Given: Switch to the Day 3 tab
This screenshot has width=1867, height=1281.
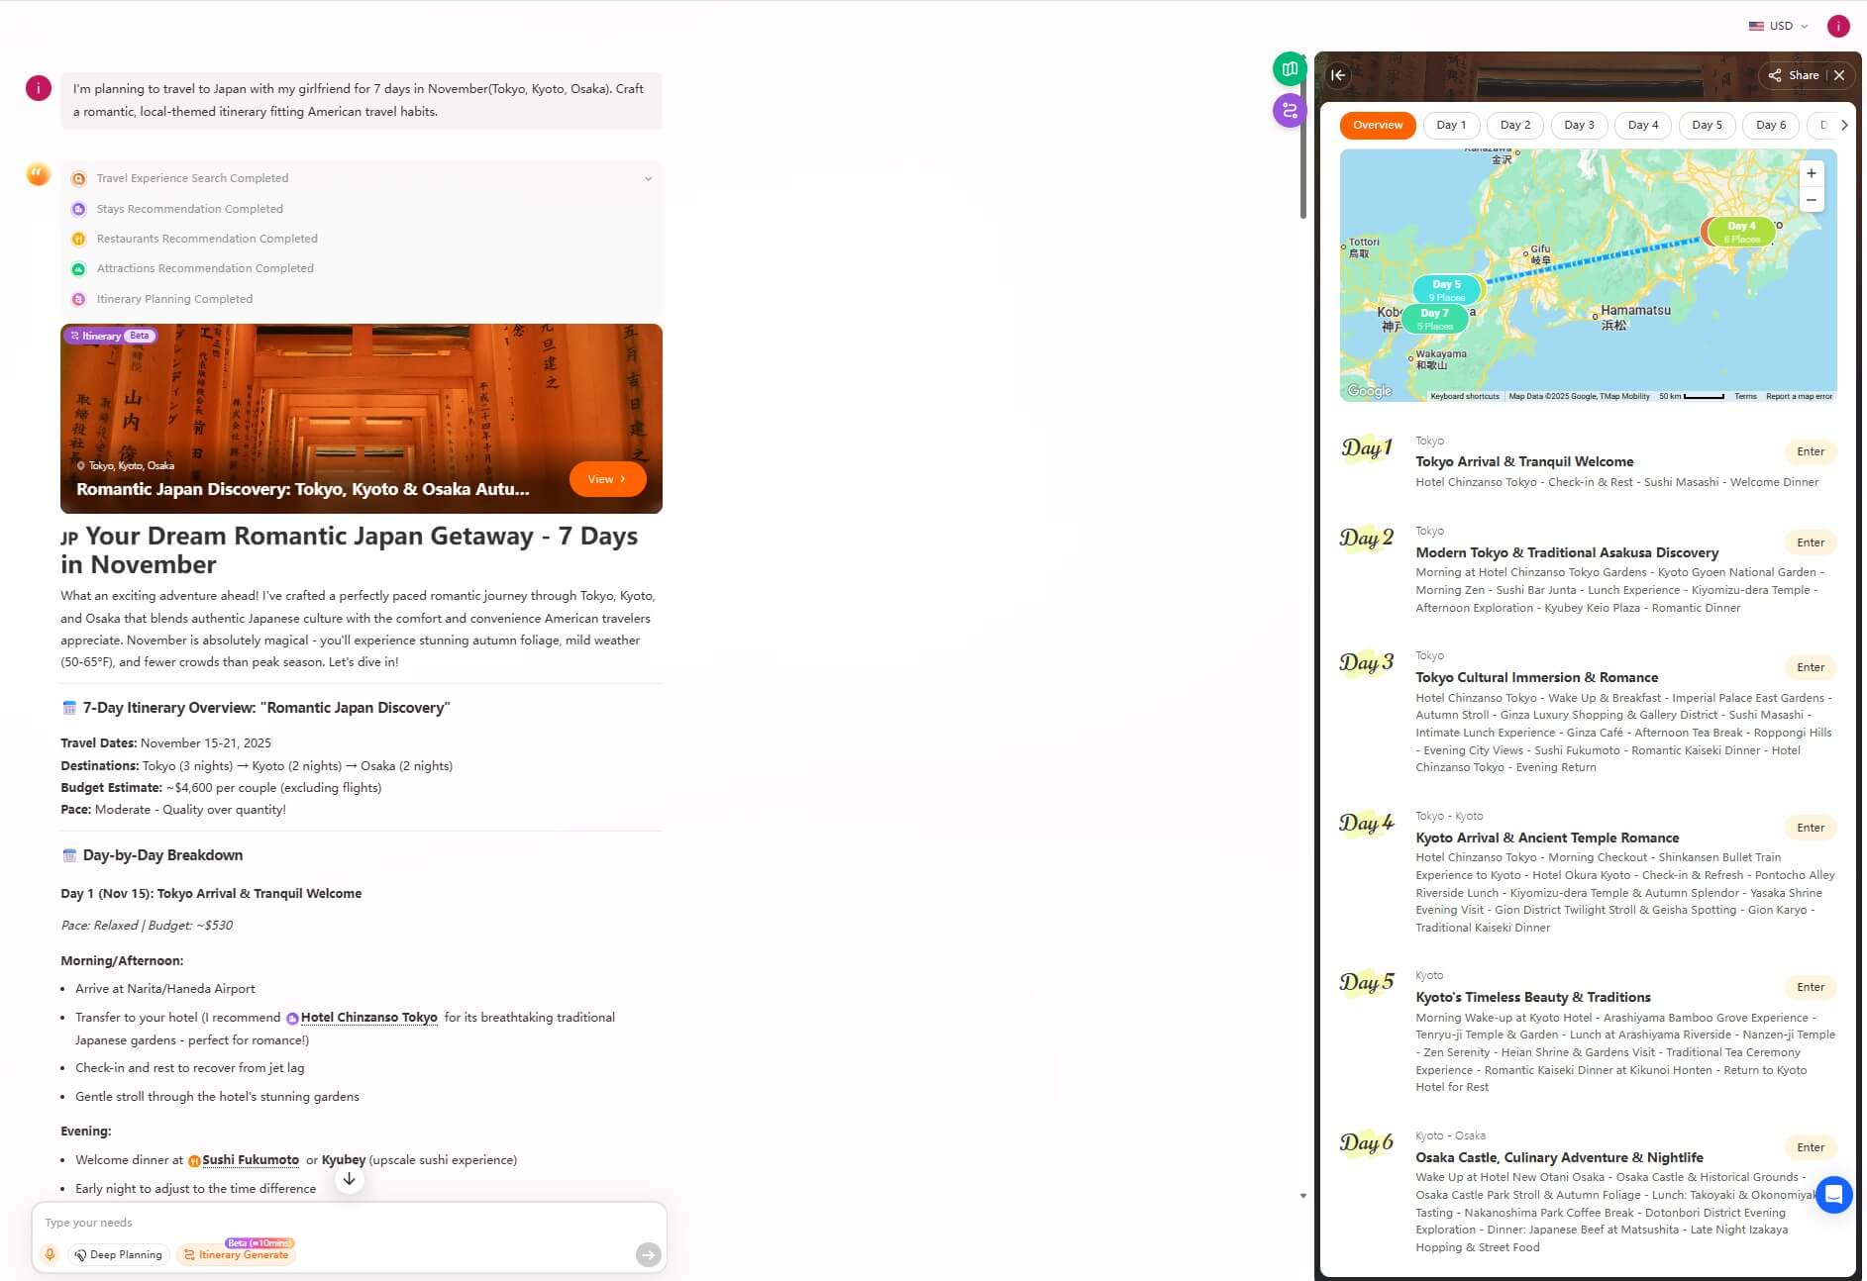Looking at the screenshot, I should click(1579, 125).
